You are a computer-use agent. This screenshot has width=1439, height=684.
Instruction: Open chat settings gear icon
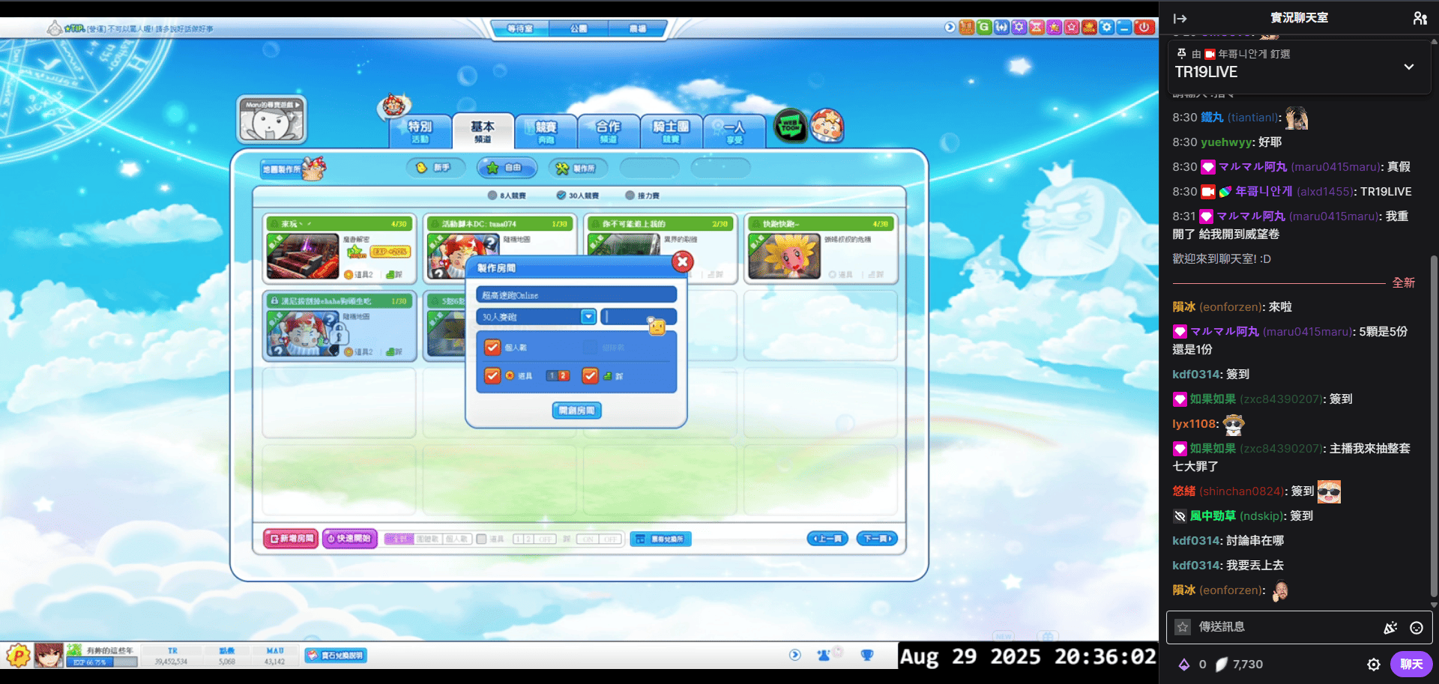(x=1373, y=665)
